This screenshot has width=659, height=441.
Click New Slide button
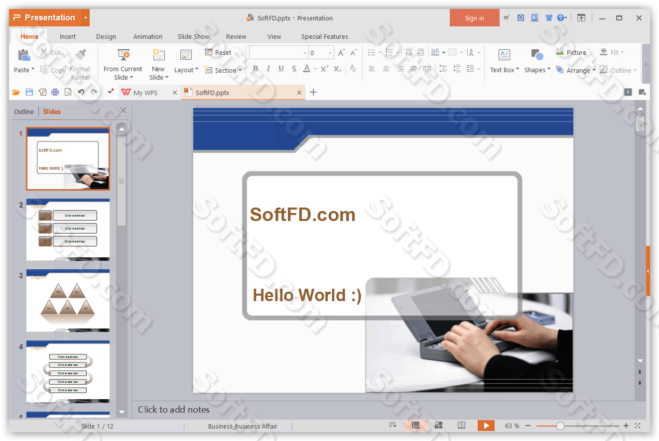[x=158, y=64]
